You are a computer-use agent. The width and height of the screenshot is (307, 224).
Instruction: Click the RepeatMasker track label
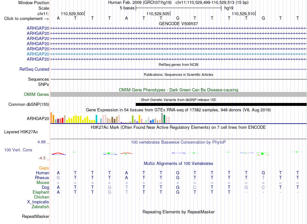[36, 217]
